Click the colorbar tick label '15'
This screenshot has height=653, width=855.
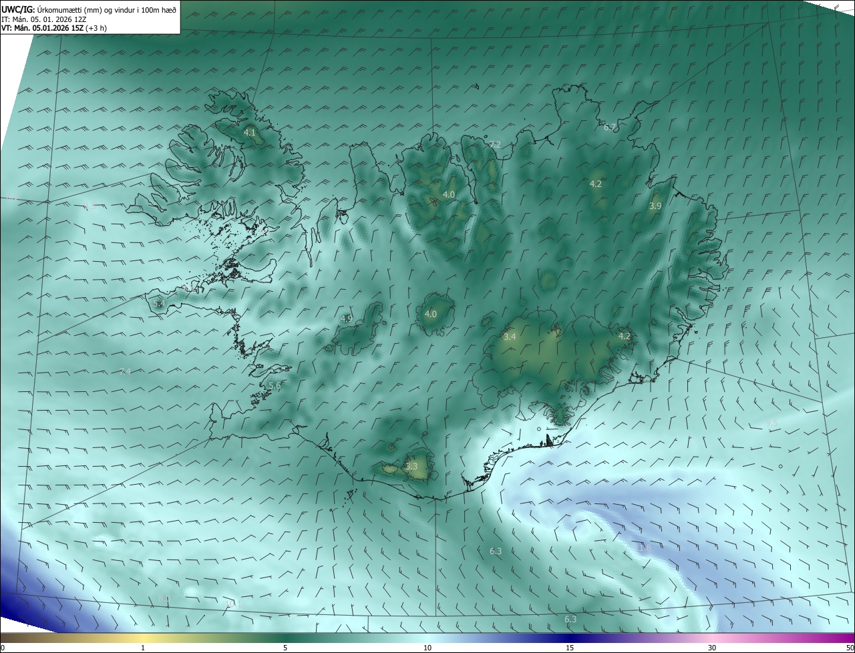coord(570,648)
